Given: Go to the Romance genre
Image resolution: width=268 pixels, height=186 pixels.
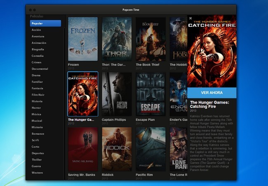Looking at the screenshot, I should pyautogui.click(x=38, y=134).
